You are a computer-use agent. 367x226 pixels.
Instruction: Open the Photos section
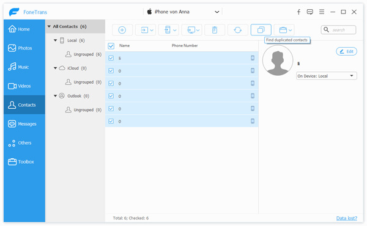tap(24, 48)
